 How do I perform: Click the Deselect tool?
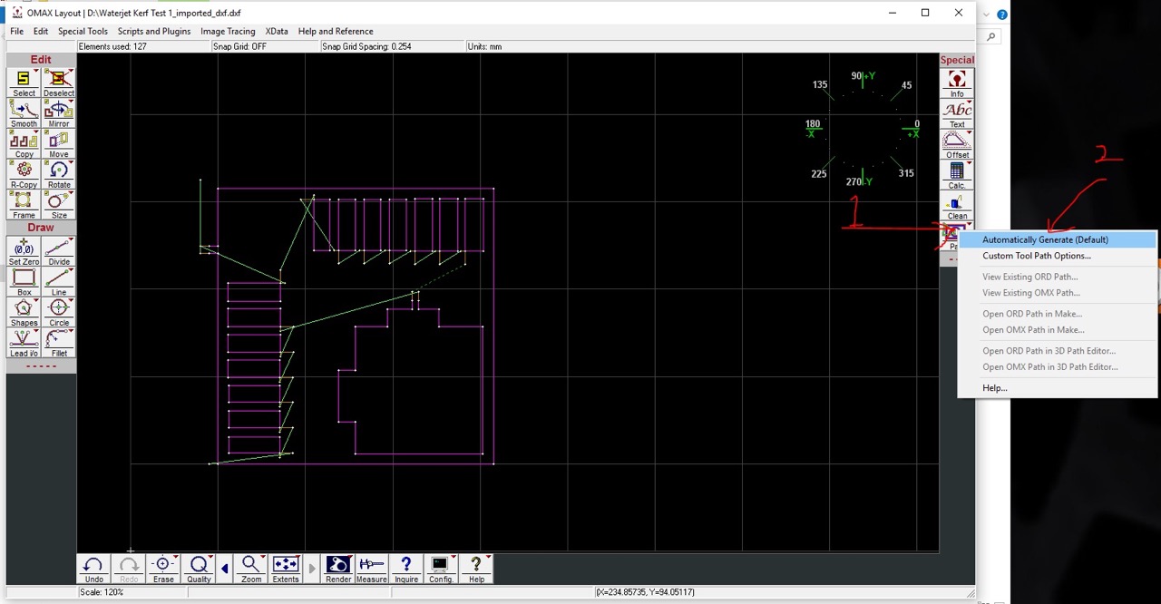click(x=59, y=83)
